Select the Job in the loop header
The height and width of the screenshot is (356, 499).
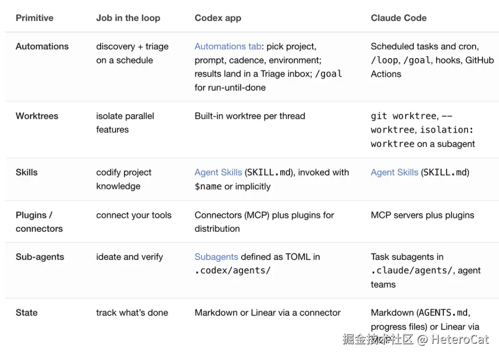tap(128, 18)
